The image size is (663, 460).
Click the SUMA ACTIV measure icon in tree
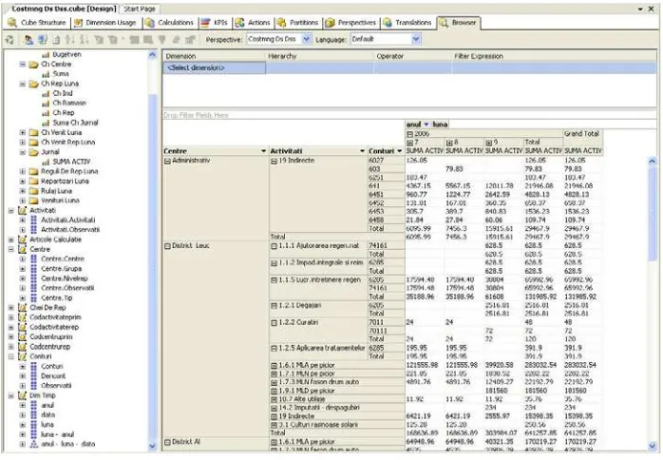(x=46, y=162)
